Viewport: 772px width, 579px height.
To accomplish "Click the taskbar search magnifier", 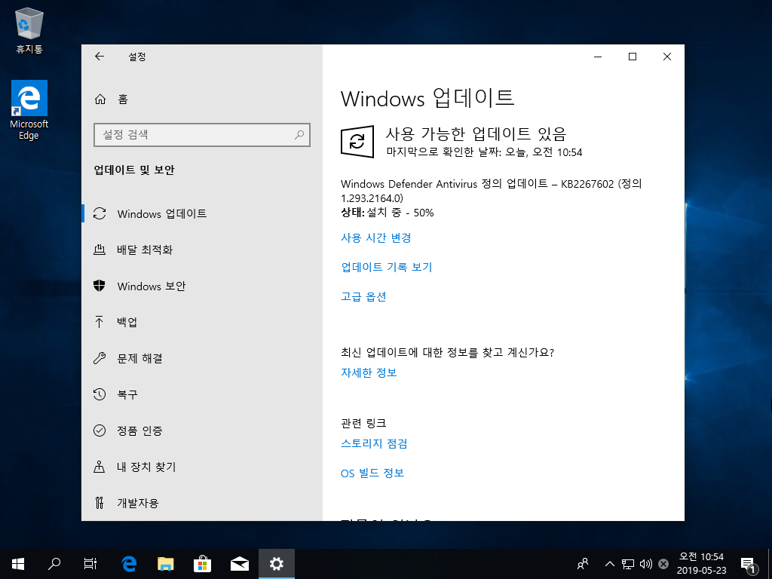I will [54, 564].
